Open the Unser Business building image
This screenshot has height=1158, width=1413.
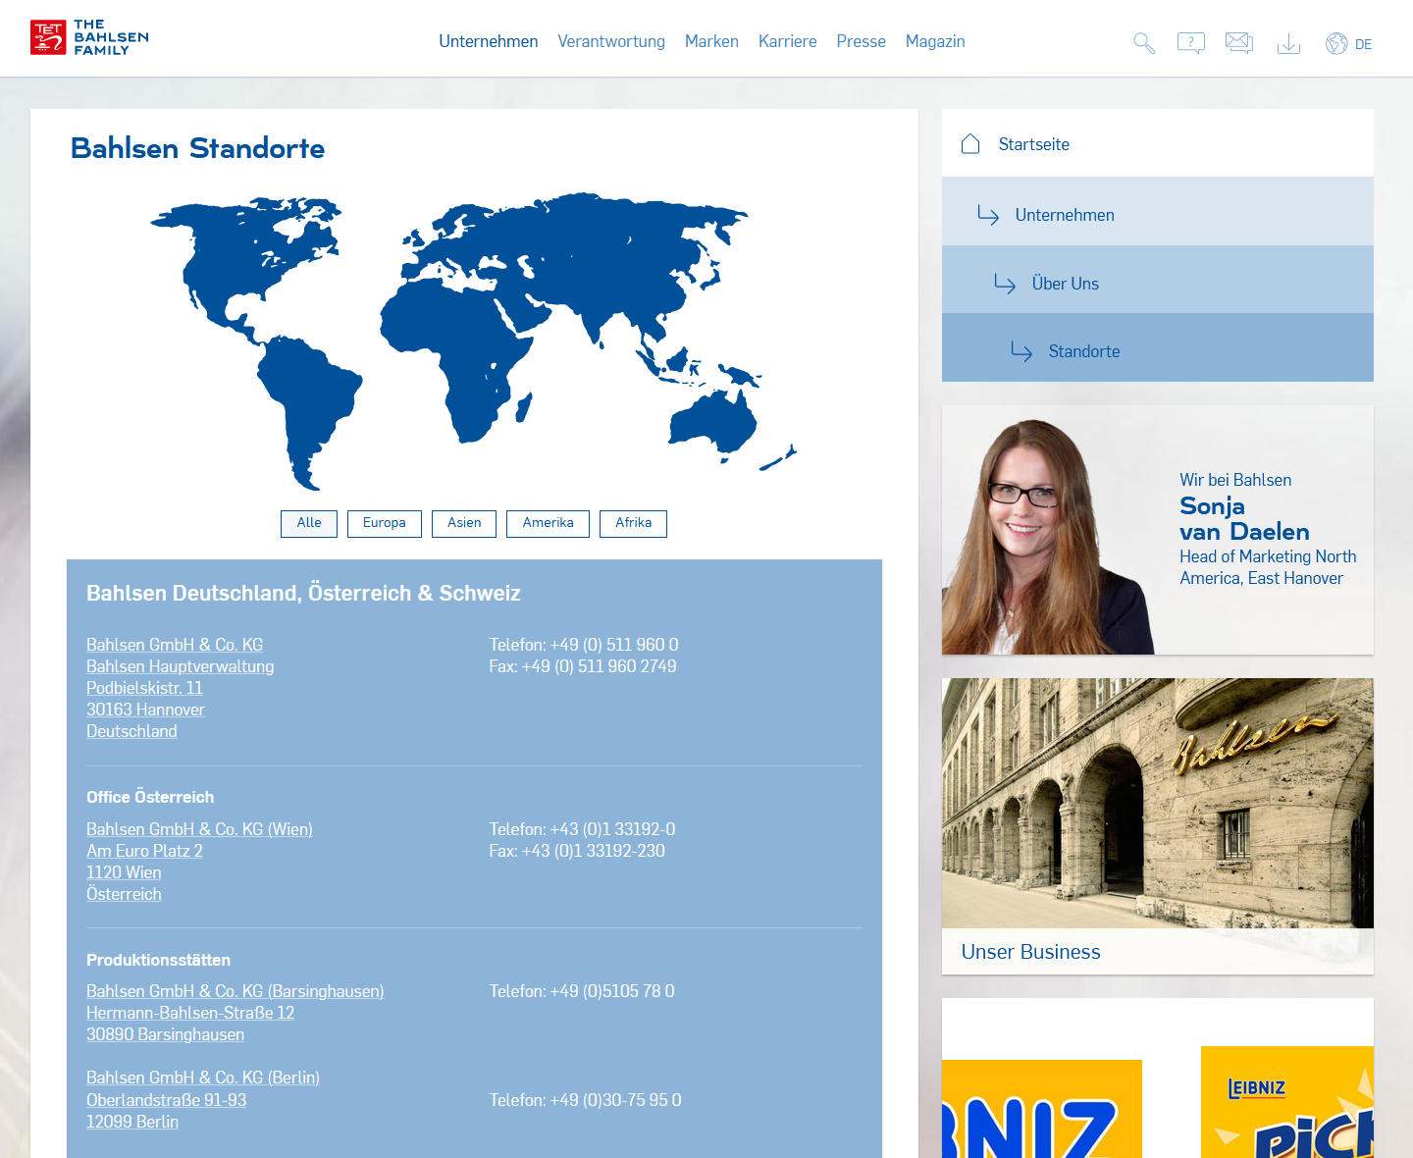tap(1158, 803)
